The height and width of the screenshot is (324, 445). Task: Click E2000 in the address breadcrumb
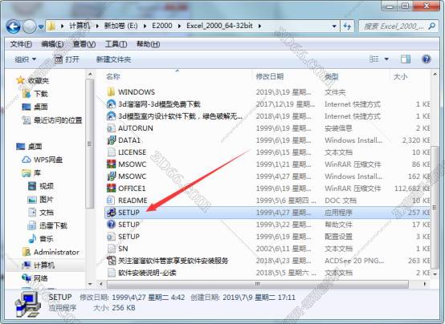[162, 26]
